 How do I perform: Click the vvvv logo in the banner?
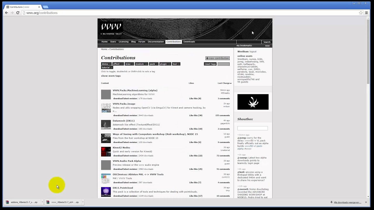tap(111, 28)
